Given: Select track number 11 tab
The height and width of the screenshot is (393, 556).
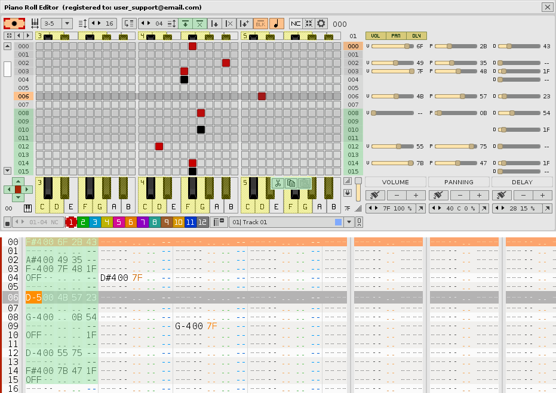Looking at the screenshot, I should coord(190,222).
